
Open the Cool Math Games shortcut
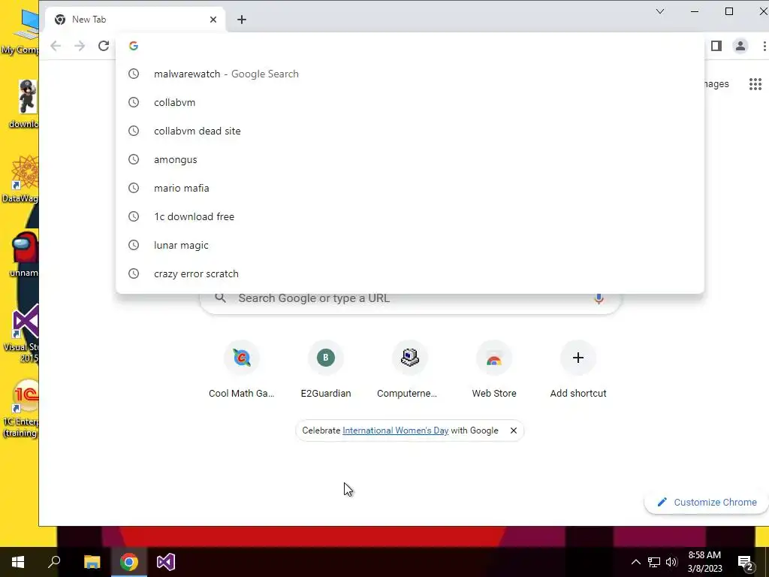[241, 370]
